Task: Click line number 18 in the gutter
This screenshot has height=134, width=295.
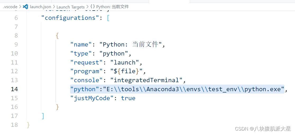Action: point(15,125)
